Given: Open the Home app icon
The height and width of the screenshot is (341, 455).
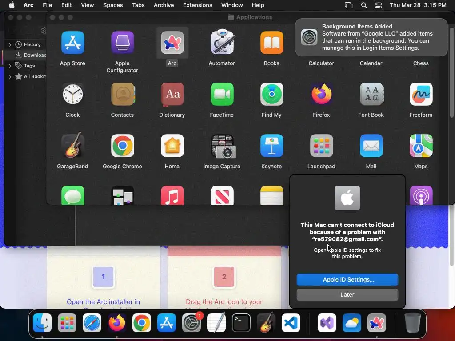Looking at the screenshot, I should [x=172, y=146].
